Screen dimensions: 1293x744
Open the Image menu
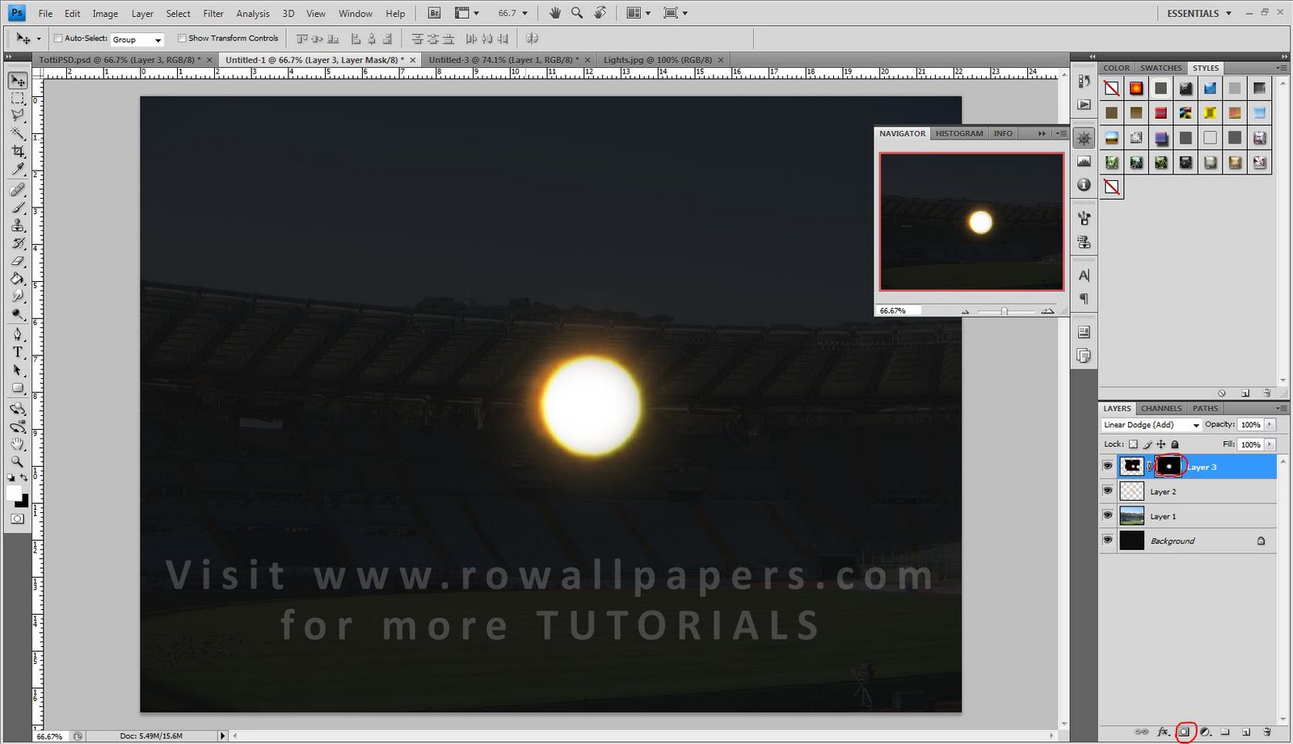point(105,14)
